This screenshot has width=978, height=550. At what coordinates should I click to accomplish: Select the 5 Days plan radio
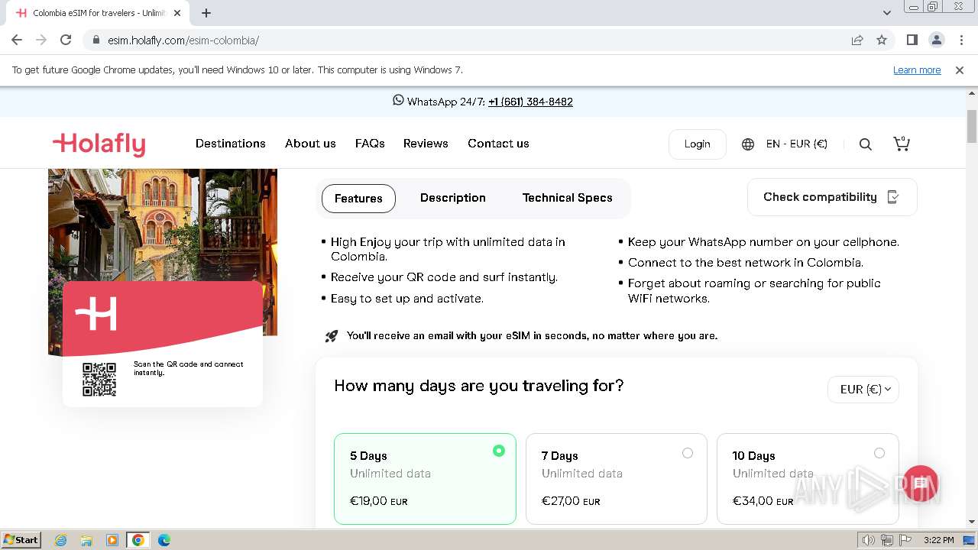click(499, 451)
